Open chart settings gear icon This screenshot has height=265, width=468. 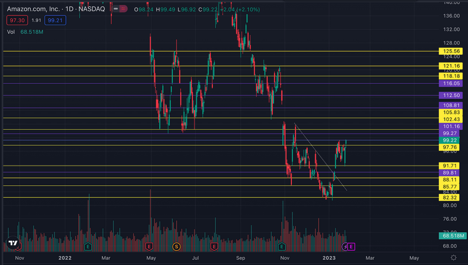454,258
